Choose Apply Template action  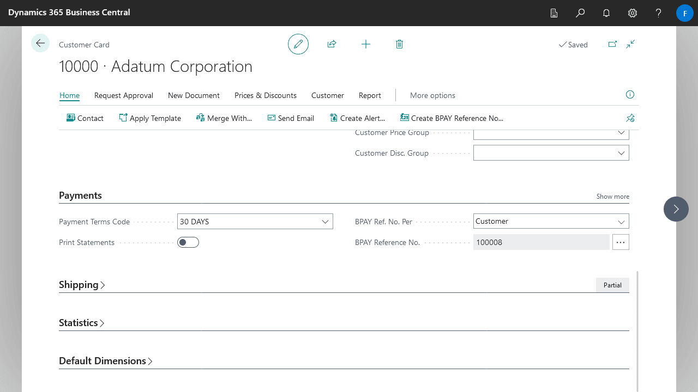[150, 118]
